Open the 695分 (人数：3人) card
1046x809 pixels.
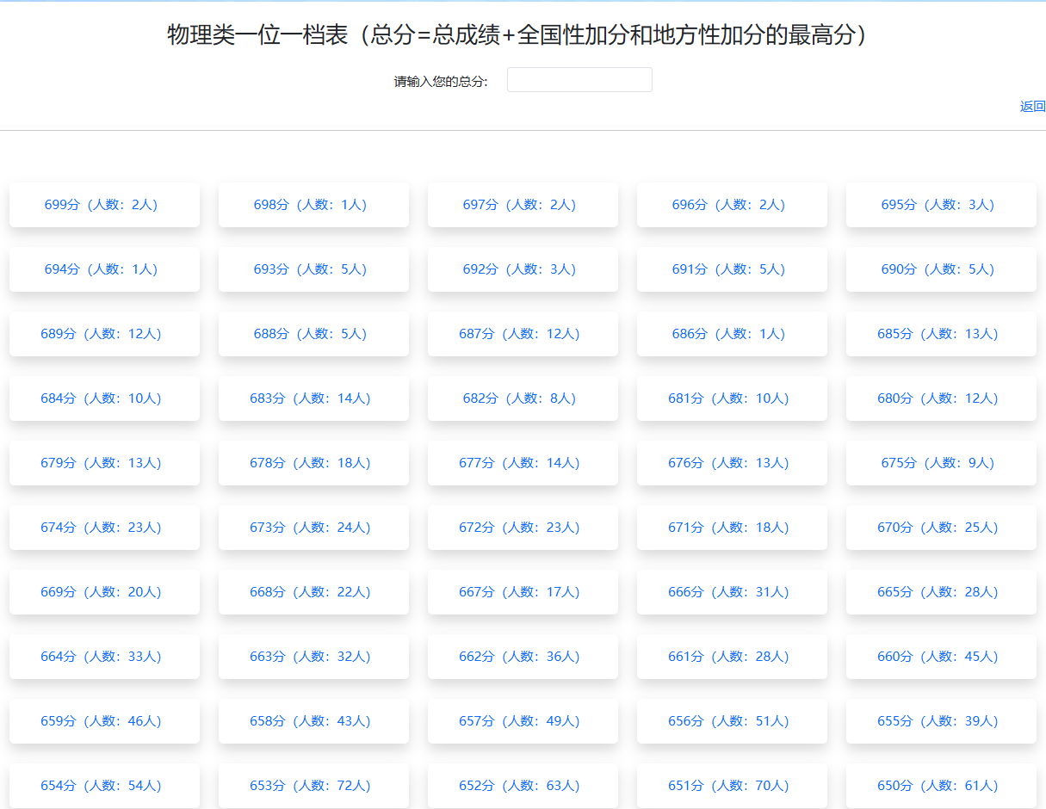(x=941, y=205)
